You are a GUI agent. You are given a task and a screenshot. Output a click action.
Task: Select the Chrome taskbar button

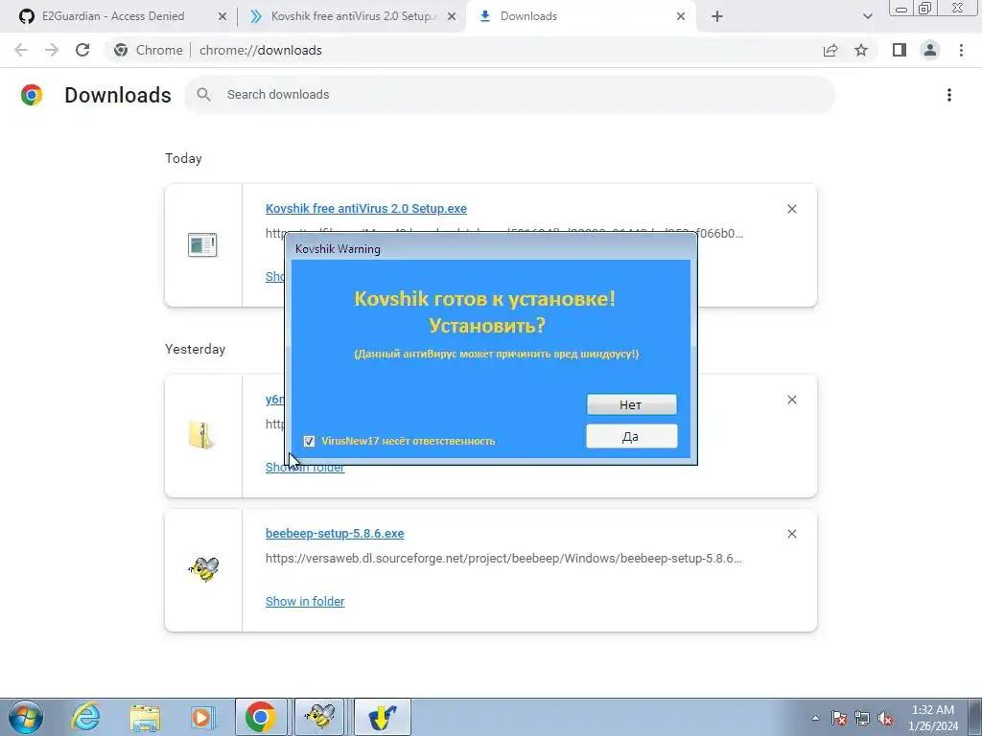[x=261, y=717]
